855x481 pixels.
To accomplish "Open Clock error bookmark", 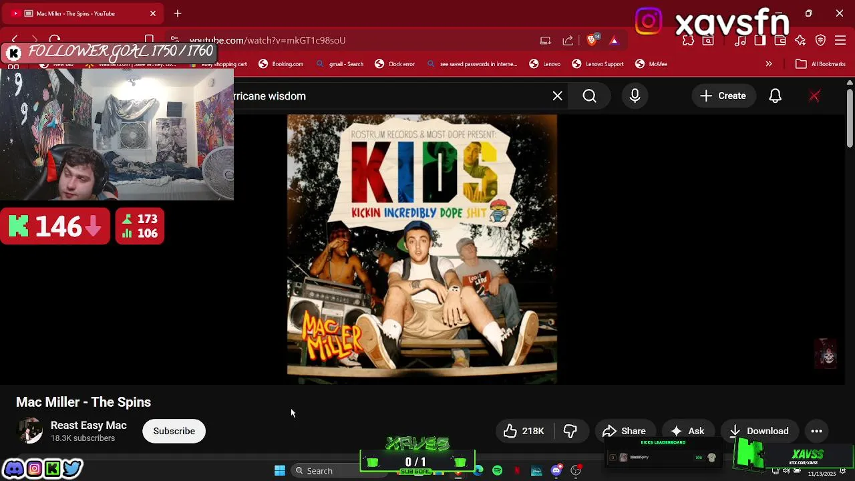I will tap(395, 64).
